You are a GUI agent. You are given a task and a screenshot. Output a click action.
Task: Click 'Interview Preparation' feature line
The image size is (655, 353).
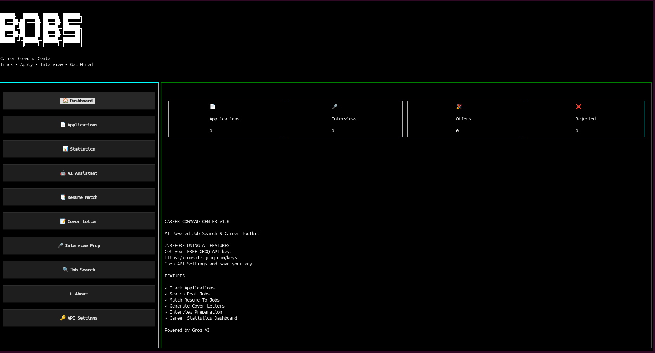[194, 312]
